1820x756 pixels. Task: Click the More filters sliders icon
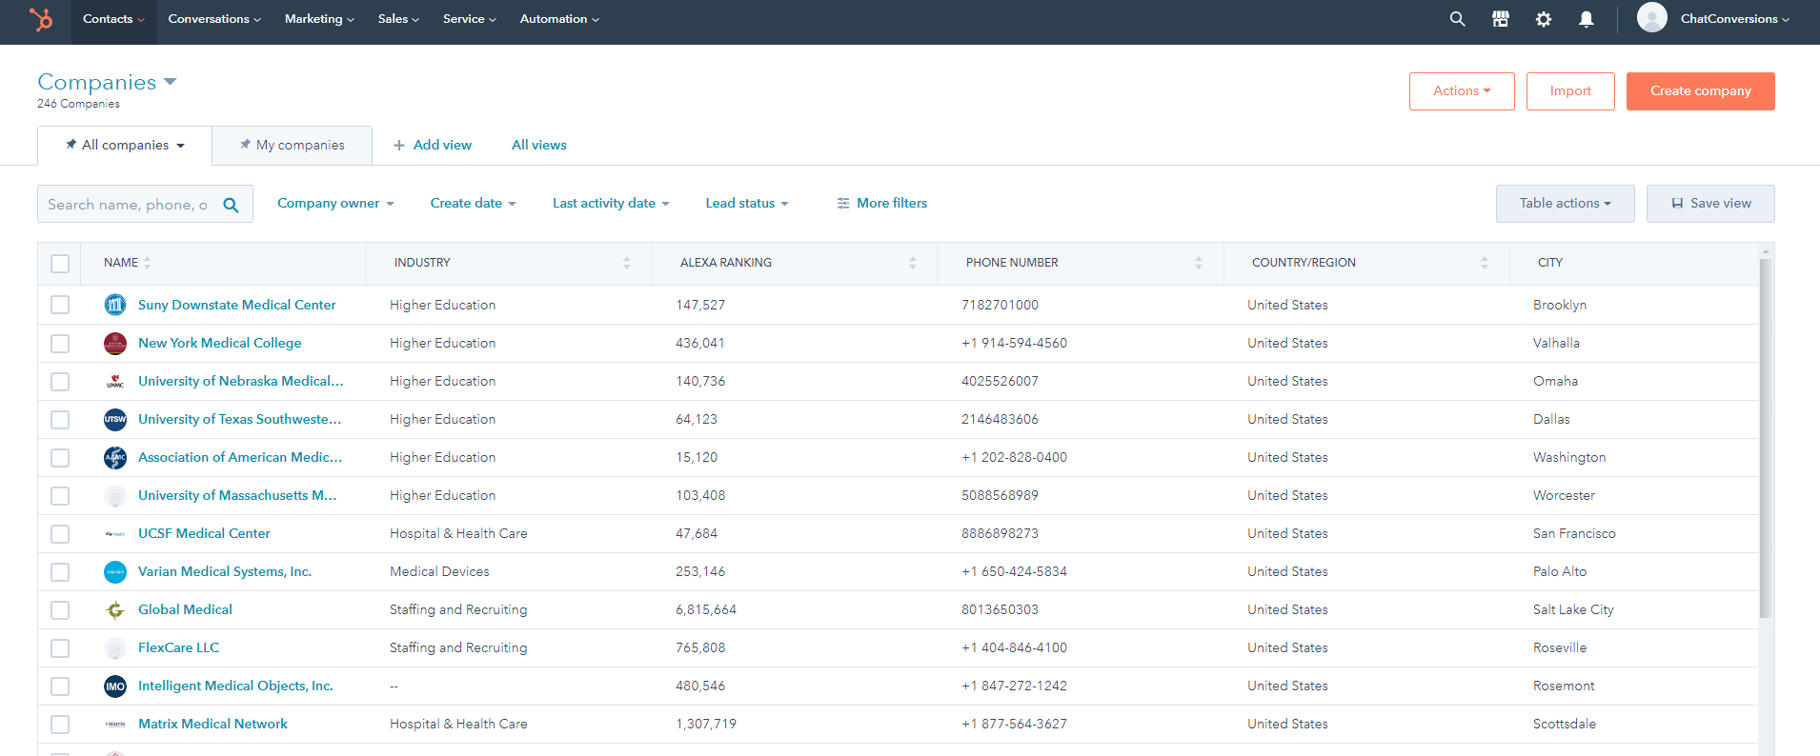[843, 203]
